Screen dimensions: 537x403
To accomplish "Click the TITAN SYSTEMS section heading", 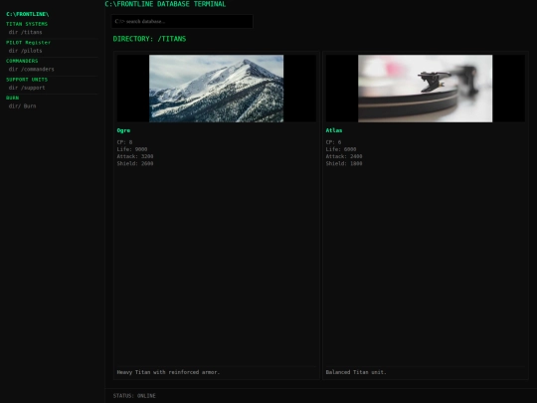I will coord(27,24).
